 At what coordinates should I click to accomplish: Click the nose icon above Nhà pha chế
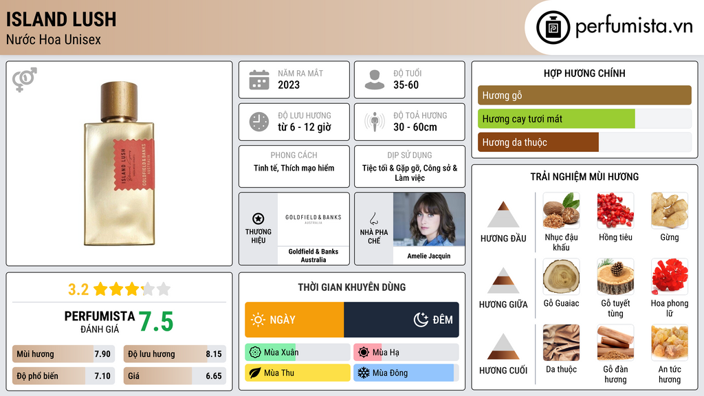[373, 219]
